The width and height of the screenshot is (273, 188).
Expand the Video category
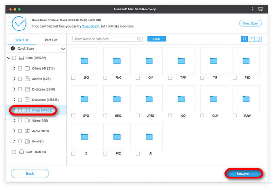click(14, 121)
